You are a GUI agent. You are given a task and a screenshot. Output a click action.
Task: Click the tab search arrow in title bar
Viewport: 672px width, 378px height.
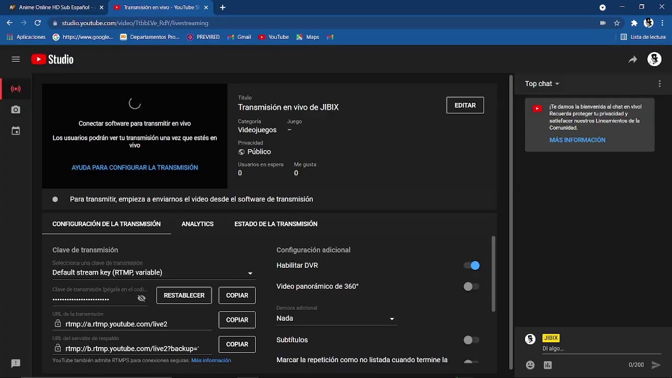603,7
